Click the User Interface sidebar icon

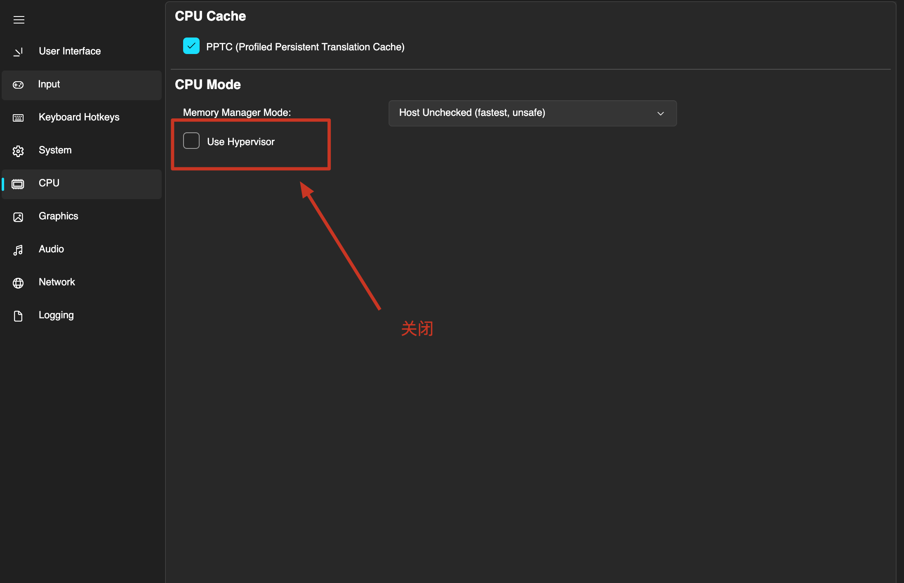pyautogui.click(x=18, y=52)
